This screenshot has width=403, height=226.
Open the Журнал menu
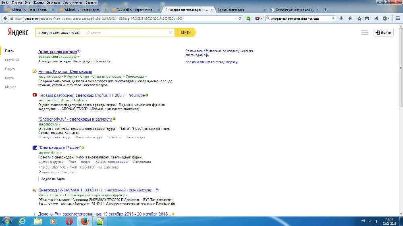38,2
